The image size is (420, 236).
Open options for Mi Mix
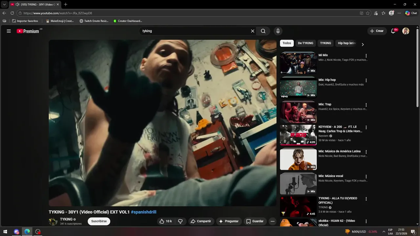[x=366, y=56]
